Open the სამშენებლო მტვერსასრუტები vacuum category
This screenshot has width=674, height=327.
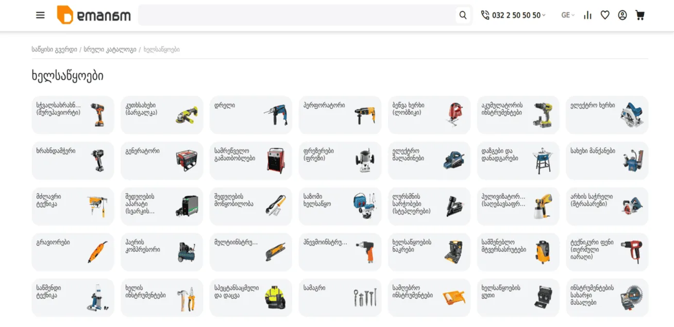coord(518,252)
